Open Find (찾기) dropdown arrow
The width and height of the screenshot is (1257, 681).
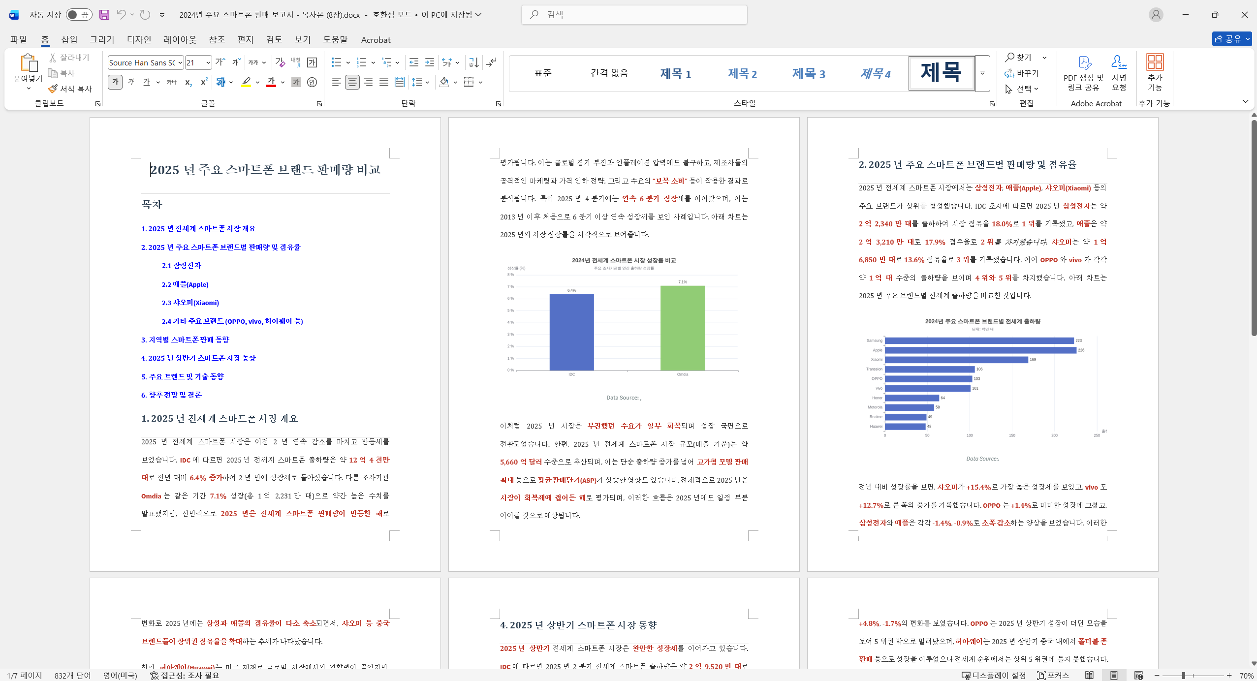pos(1044,58)
